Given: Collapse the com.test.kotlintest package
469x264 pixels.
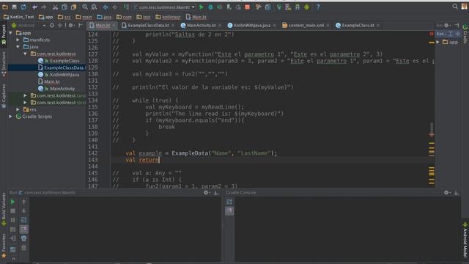Looking at the screenshot, I should (25, 54).
